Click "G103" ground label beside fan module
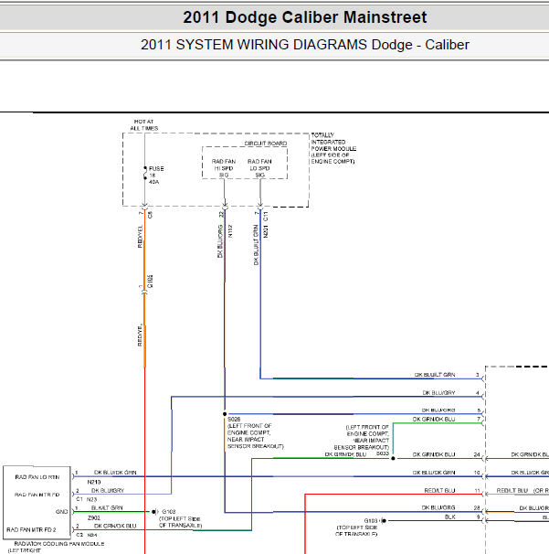Viewport: 549px width, 554px height. (169, 512)
